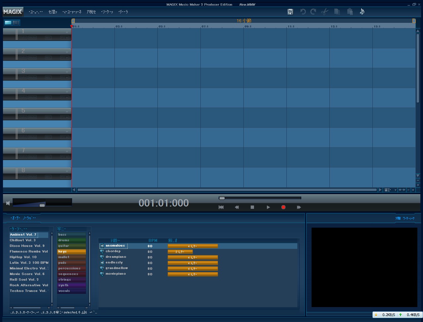
Task: Open the second menu bar item
Action: click(x=53, y=12)
